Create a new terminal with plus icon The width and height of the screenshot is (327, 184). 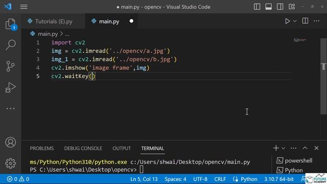[276, 148]
